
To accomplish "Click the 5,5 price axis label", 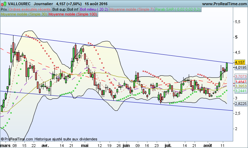I will pos(237,22).
